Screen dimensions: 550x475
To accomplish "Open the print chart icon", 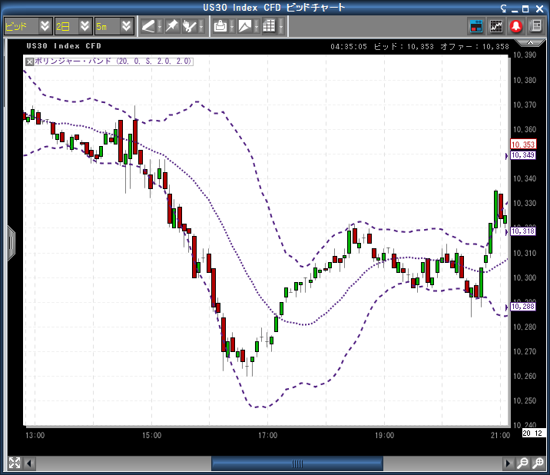I will 220,26.
